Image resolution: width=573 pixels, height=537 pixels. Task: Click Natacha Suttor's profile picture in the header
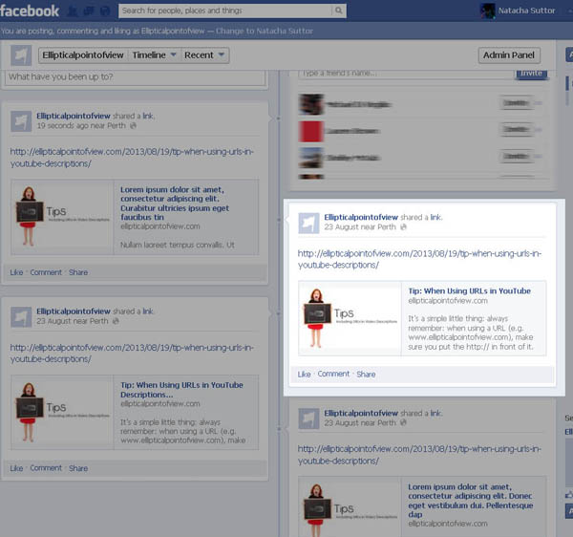(x=488, y=11)
